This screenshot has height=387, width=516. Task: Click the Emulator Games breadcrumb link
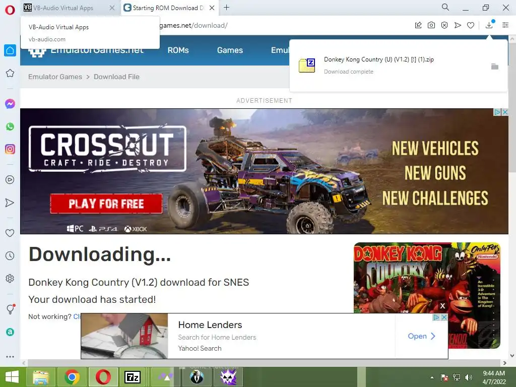point(55,77)
